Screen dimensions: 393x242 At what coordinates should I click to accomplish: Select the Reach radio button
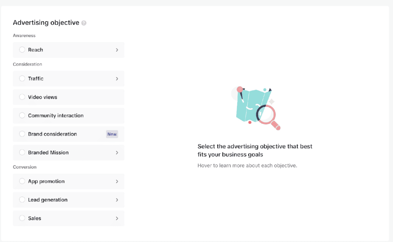point(22,50)
